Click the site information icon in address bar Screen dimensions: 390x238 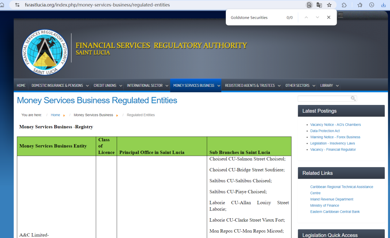pyautogui.click(x=17, y=5)
